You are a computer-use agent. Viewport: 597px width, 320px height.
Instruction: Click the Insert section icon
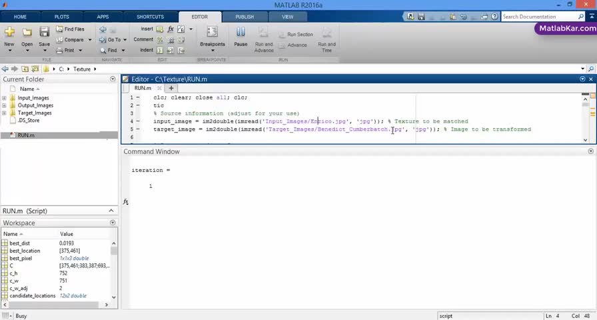point(160,29)
